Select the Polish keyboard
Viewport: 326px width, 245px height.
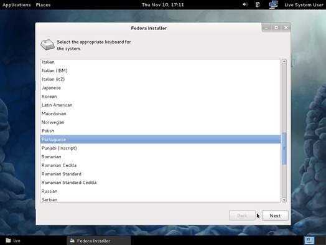tap(161, 131)
